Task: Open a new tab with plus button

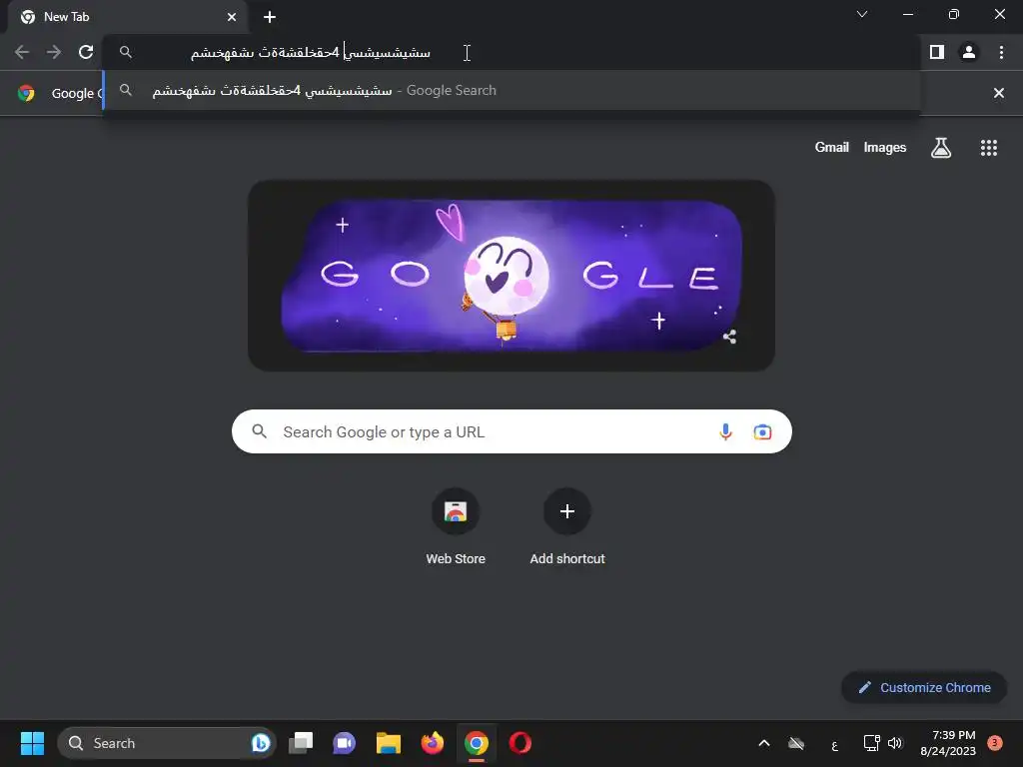Action: point(270,17)
